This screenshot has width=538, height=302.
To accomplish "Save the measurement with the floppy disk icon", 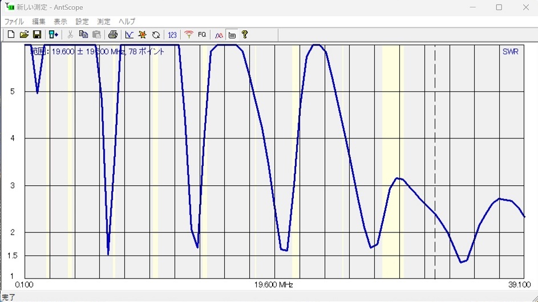I will [x=37, y=35].
